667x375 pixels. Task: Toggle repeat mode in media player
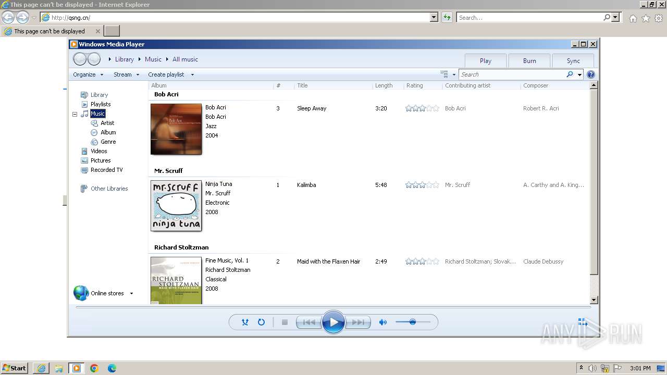pyautogui.click(x=261, y=322)
